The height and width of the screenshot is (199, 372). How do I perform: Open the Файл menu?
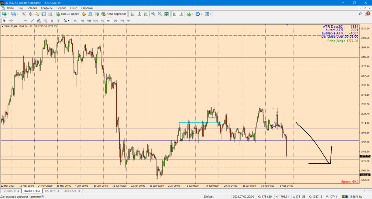[10, 8]
